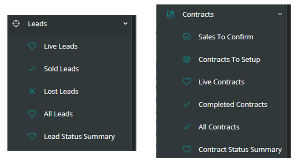Go to All Leads
The height and width of the screenshot is (164, 298).
(x=58, y=114)
